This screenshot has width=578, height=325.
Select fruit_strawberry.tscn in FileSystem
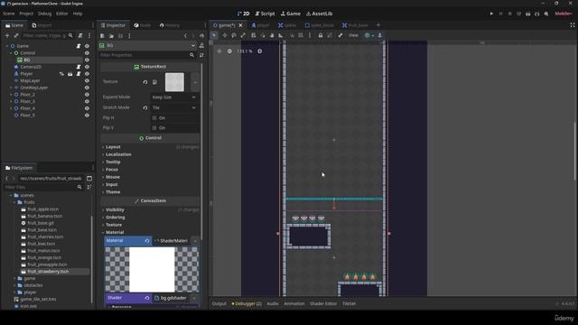[48, 272]
